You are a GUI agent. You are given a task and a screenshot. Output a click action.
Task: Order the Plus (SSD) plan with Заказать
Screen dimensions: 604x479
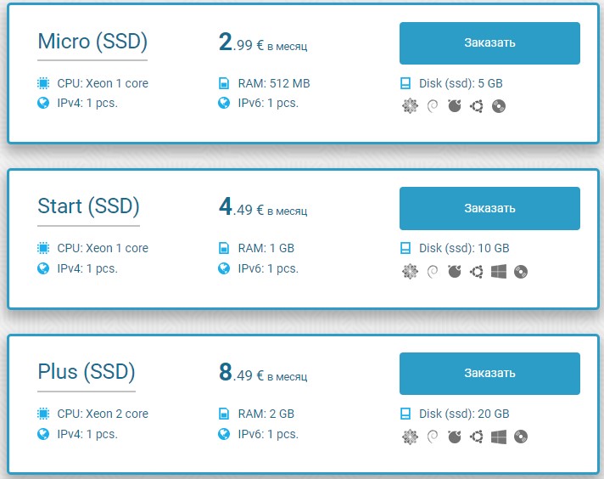tap(489, 374)
